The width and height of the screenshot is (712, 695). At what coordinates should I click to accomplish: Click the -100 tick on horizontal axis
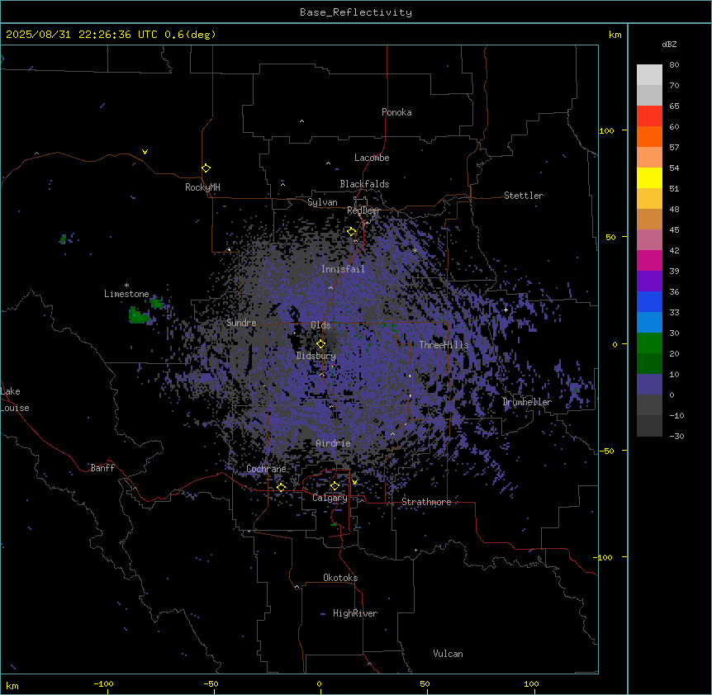(x=103, y=683)
